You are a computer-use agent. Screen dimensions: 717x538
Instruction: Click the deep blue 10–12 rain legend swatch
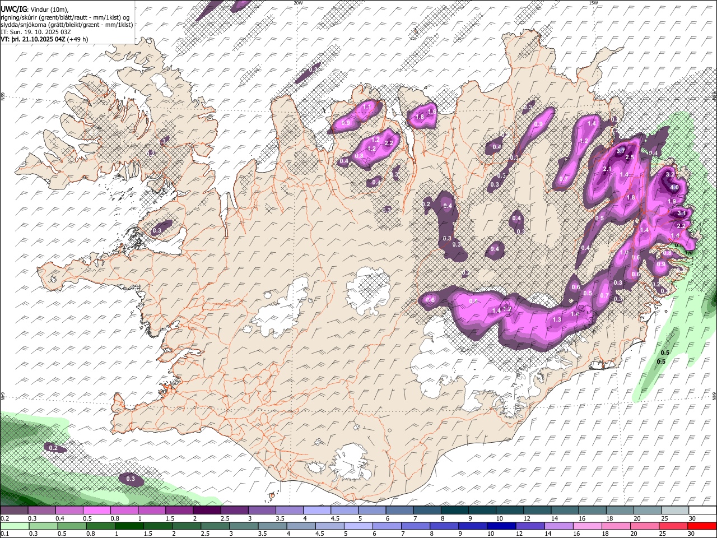(502, 526)
